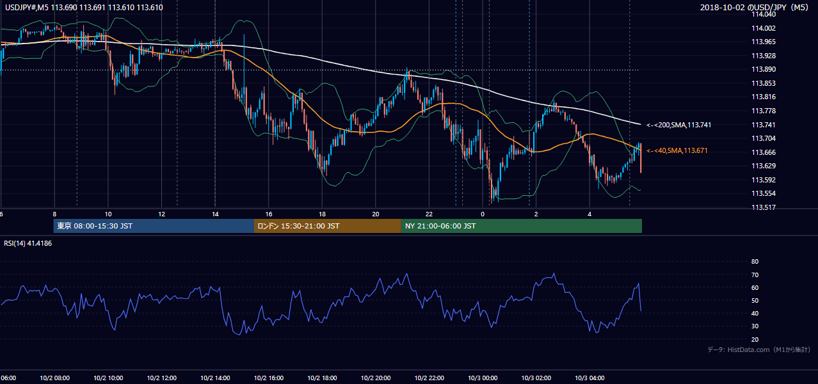Click the 10/2 18:00 time axis label
Viewport: 818px width, 384px height.
click(322, 378)
